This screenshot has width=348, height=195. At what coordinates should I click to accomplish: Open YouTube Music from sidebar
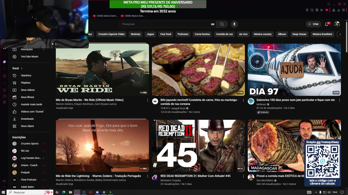point(29,57)
